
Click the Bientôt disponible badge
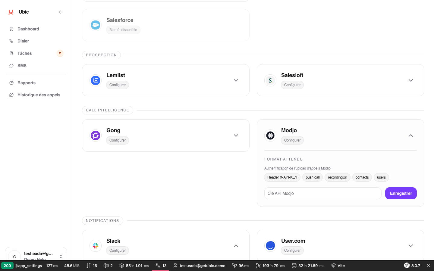(123, 30)
